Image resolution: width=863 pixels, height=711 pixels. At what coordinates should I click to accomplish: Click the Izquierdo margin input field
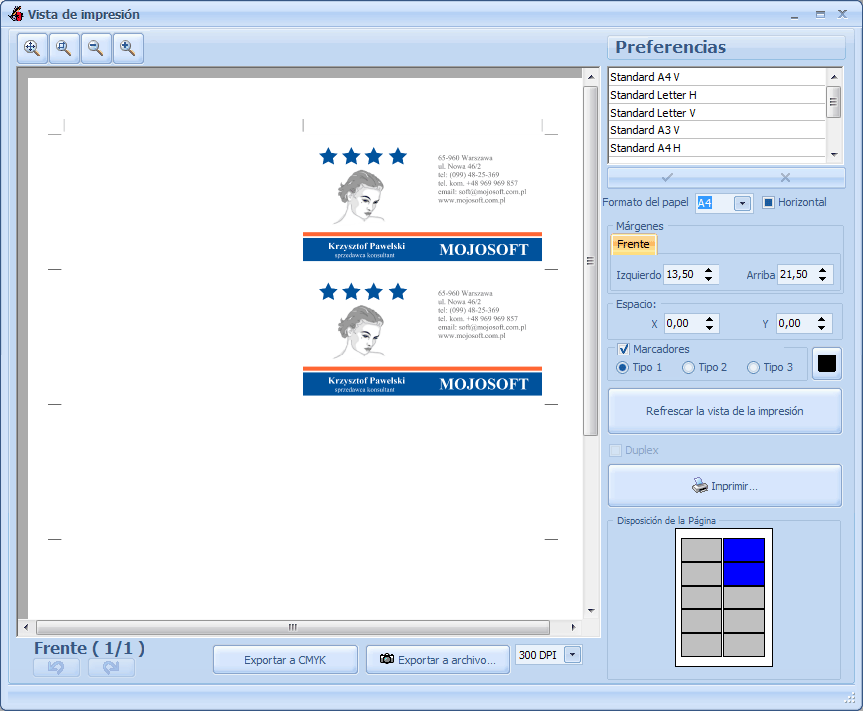tap(683, 275)
